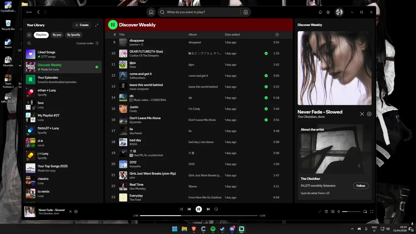
Task: Expand Your Library to full view
Action: [x=97, y=25]
